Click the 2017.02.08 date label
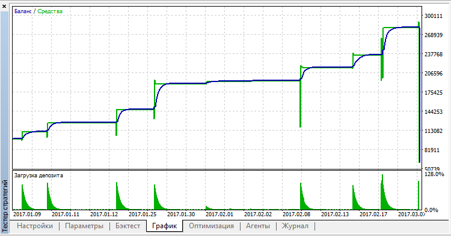The image size is (451, 236). pos(296,214)
